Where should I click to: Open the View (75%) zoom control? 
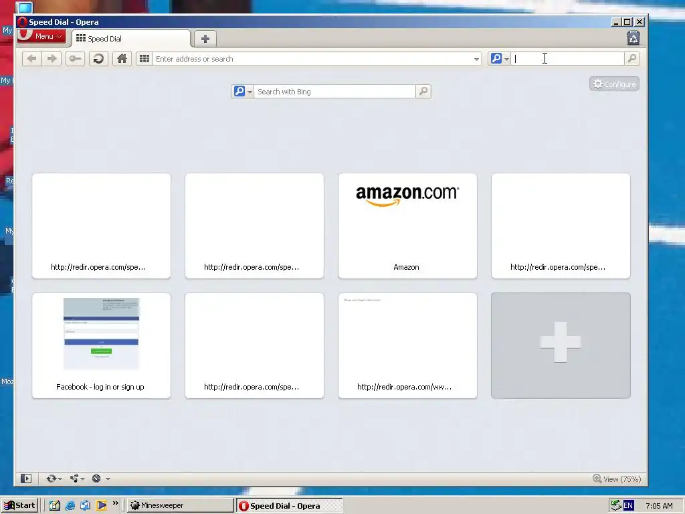coord(617,479)
